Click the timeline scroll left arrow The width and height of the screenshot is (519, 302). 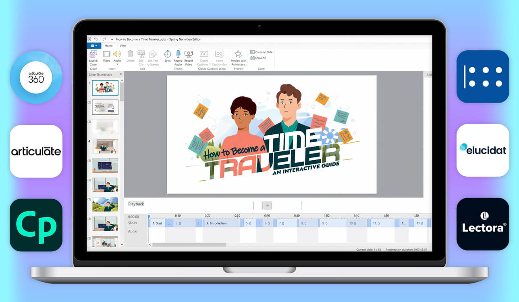coord(150,244)
